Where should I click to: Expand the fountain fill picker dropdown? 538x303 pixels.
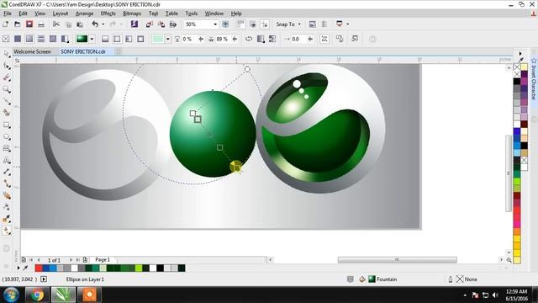[92, 40]
